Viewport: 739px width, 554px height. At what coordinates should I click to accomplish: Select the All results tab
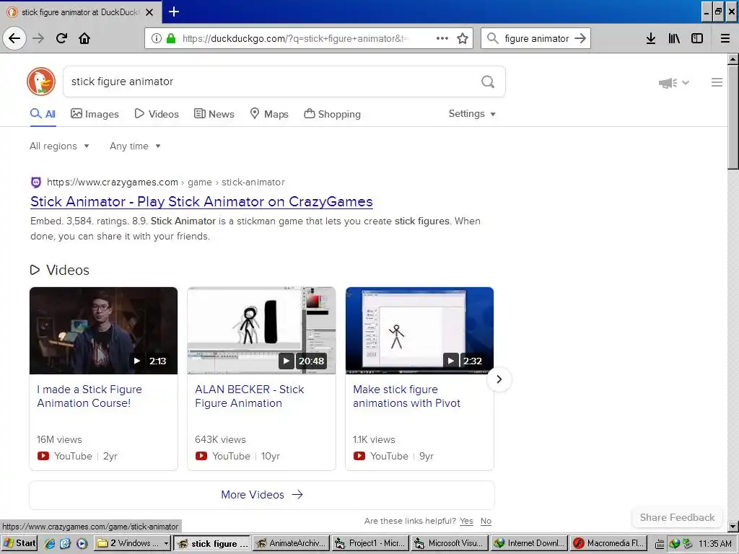43,114
